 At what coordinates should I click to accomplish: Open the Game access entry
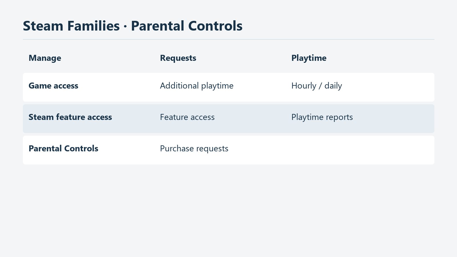[53, 86]
